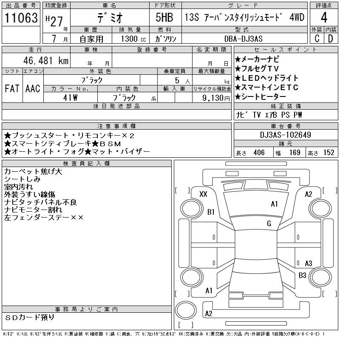Viewport: 340px width, 340px height.
Task: Click the door shape value 5HB
Action: [x=164, y=17]
